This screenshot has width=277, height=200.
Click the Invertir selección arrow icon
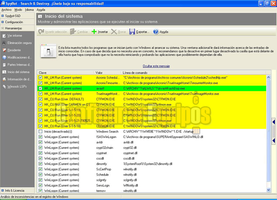41,32
